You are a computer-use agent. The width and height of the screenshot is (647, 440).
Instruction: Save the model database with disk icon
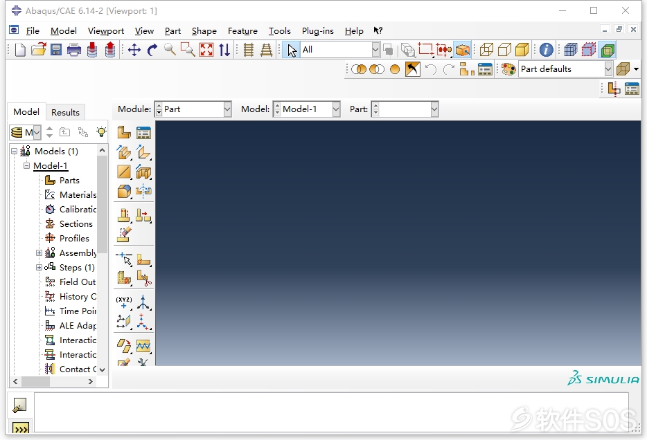tap(56, 50)
